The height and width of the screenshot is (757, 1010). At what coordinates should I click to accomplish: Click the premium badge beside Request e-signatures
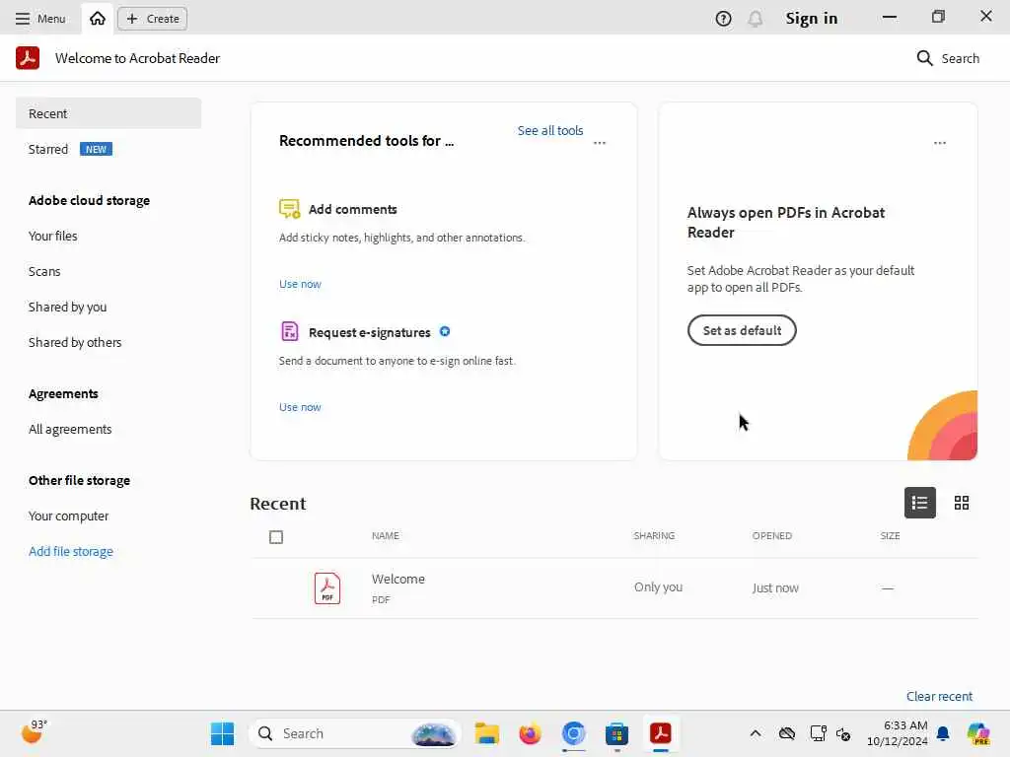click(445, 331)
